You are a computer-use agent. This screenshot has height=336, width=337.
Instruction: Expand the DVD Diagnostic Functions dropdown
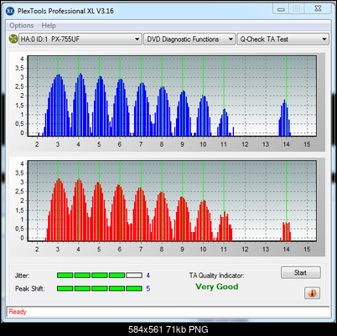tap(189, 39)
